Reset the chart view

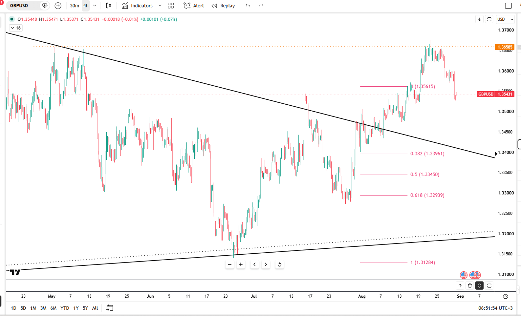pyautogui.click(x=280, y=265)
